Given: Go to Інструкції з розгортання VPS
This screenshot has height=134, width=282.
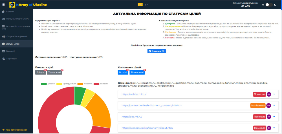Looking at the screenshot, I should (16, 27).
